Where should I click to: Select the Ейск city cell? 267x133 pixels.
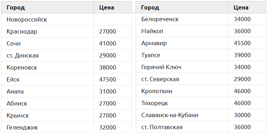click(47, 79)
